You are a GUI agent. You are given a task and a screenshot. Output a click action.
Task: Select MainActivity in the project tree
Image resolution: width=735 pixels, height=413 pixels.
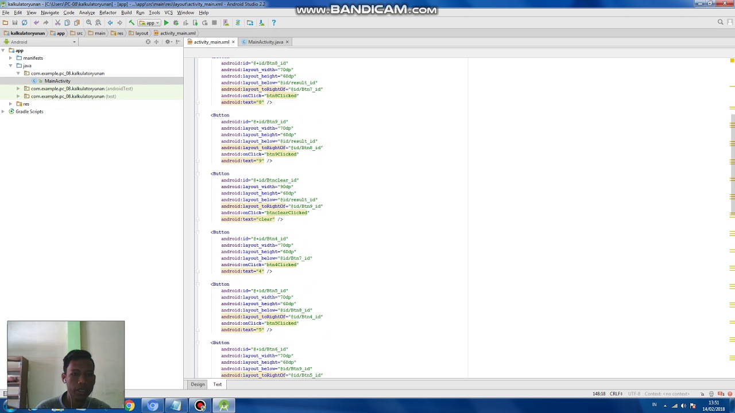click(57, 81)
